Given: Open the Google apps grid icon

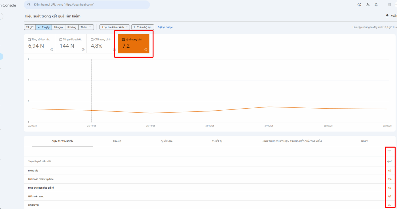Looking at the screenshot, I should 389,5.
